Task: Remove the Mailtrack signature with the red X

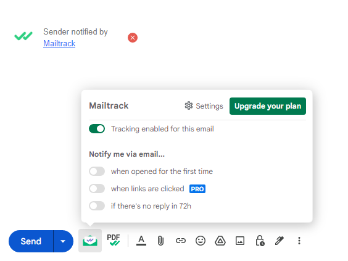Action: pos(133,38)
